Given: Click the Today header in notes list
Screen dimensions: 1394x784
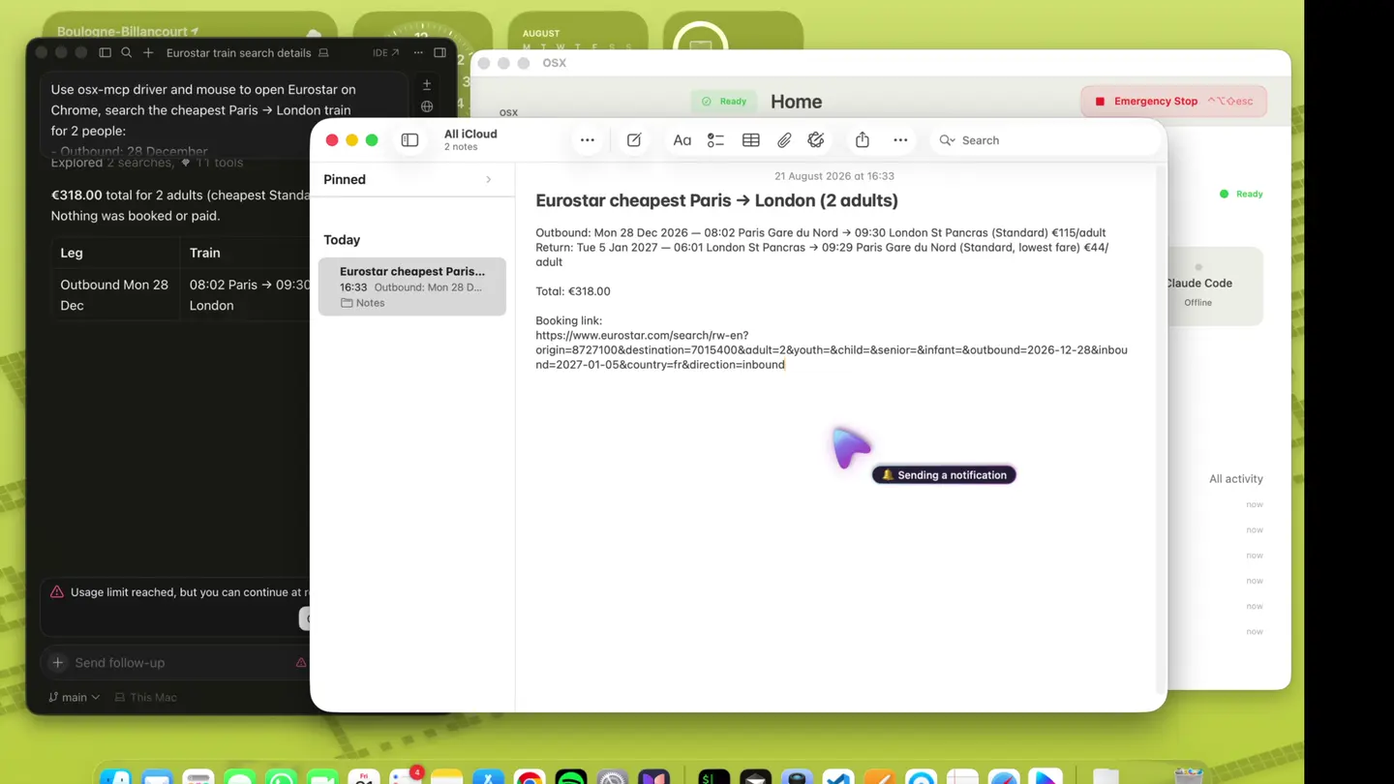Looking at the screenshot, I should coord(342,240).
